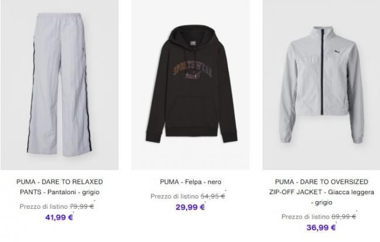Click "Pantaloni - grigio" text under the pants
Viewport: 380px width, 242px height.
click(x=74, y=192)
